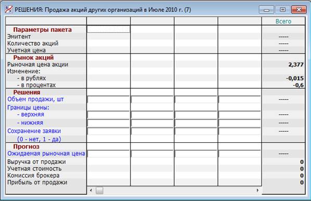
Task: Click верхняя price limit input in fourth column
Action: (239, 115)
